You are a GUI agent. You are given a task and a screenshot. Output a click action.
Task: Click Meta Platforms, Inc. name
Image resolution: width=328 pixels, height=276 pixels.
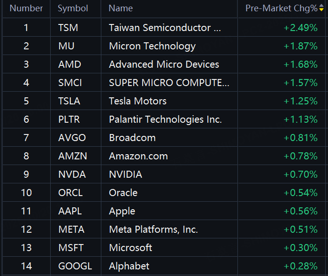(153, 229)
